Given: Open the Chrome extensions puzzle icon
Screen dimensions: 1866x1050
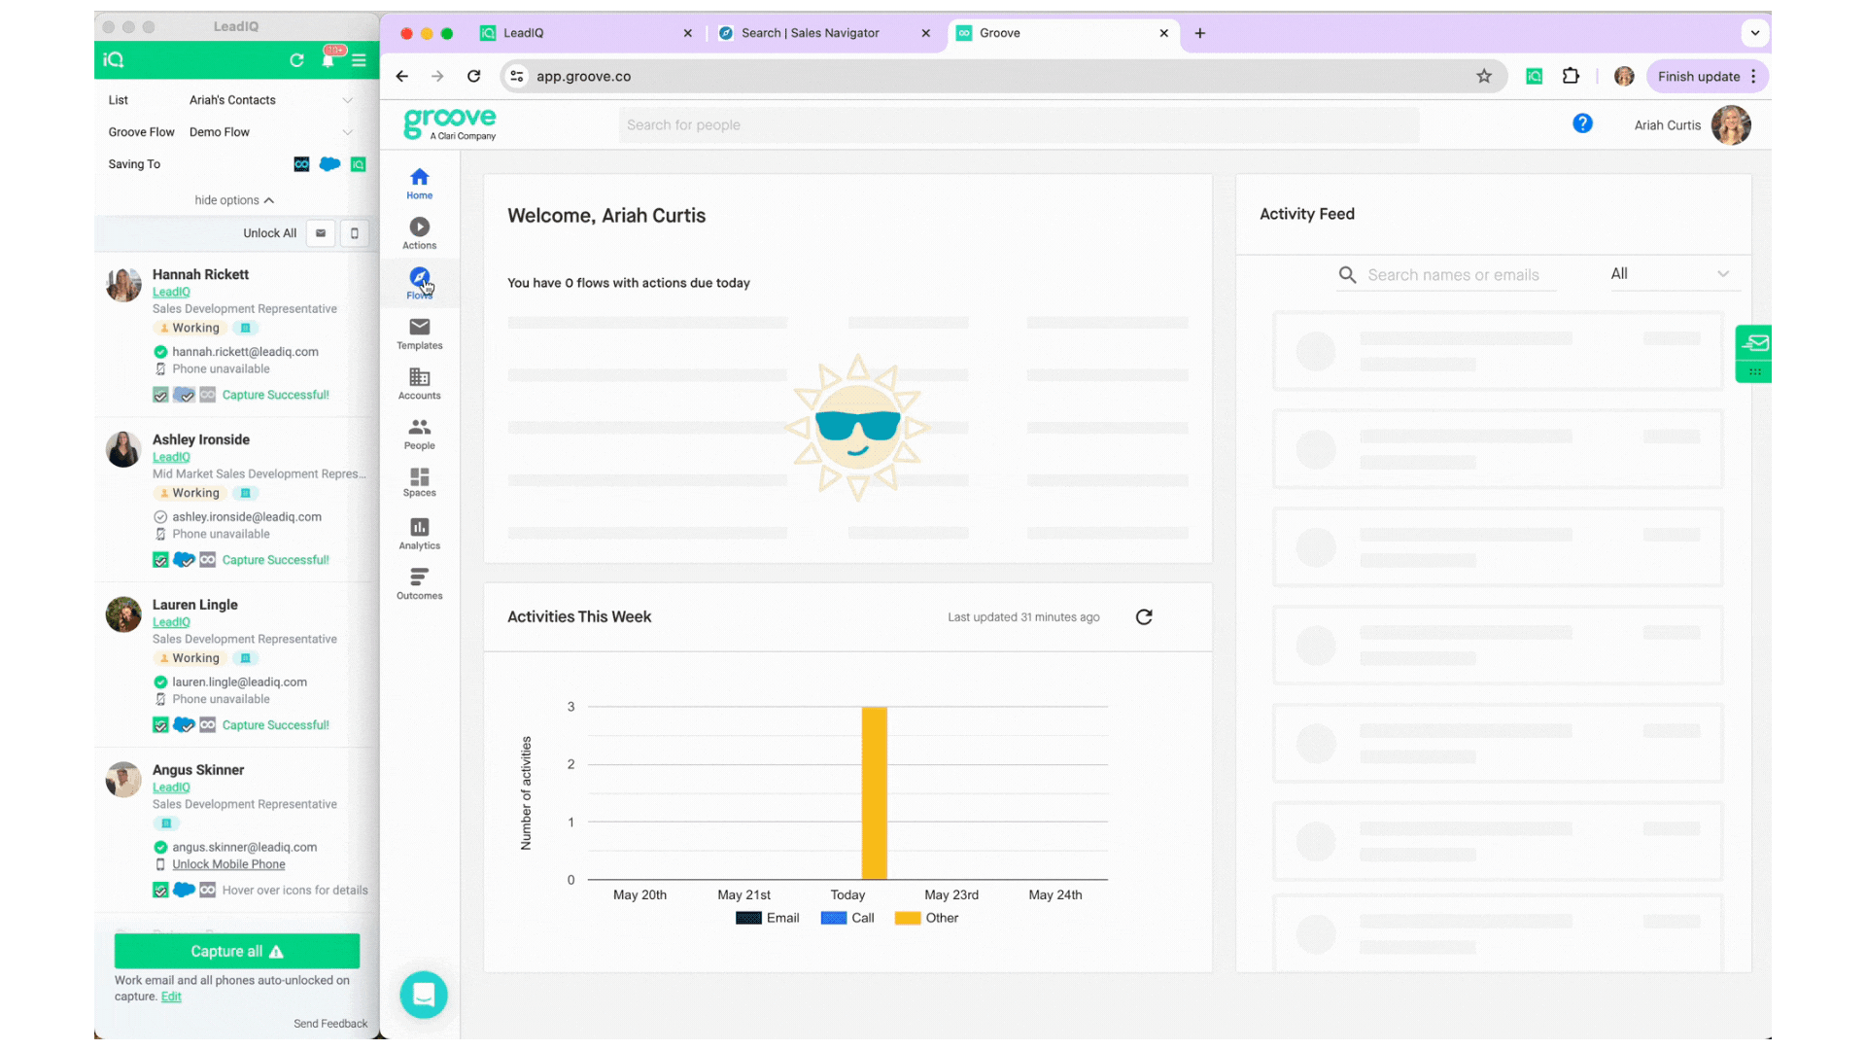Looking at the screenshot, I should 1571,76.
